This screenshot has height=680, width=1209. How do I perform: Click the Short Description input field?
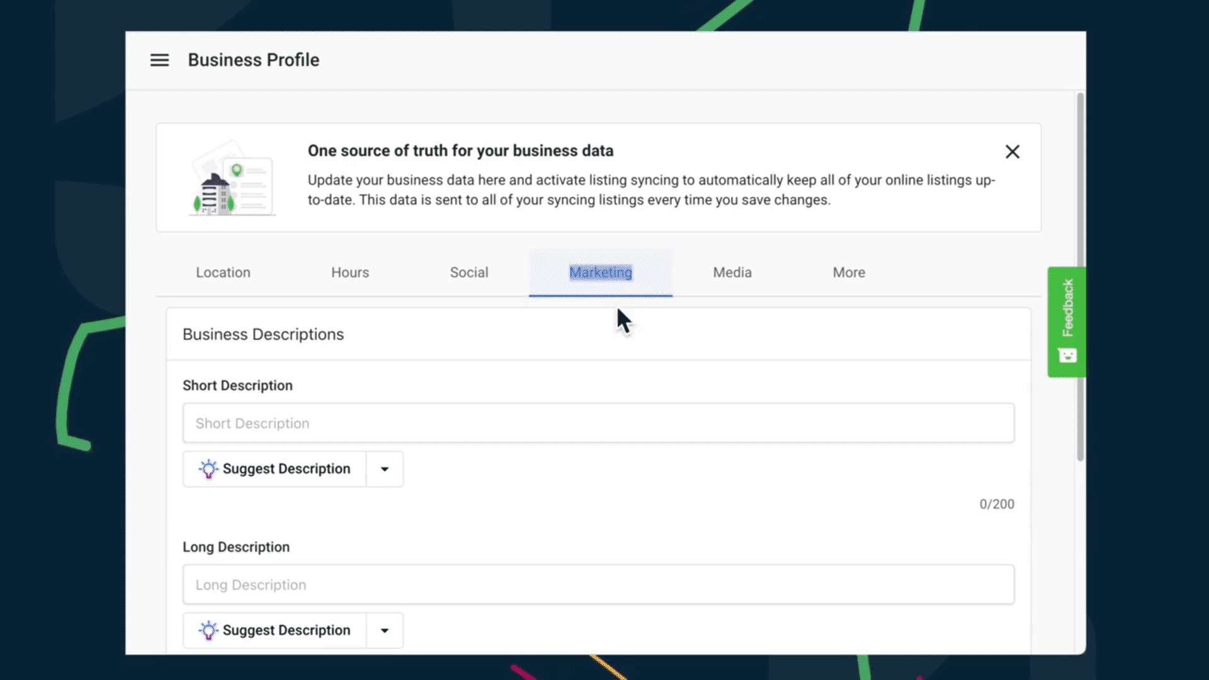click(598, 423)
